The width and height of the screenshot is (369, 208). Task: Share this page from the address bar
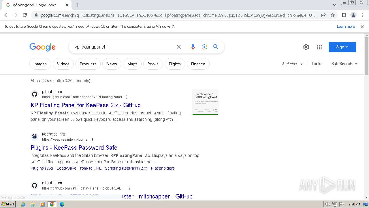(x=323, y=15)
